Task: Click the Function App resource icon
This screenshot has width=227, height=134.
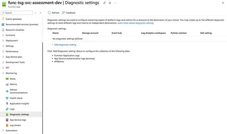Action: pyautogui.click(x=4, y=4)
